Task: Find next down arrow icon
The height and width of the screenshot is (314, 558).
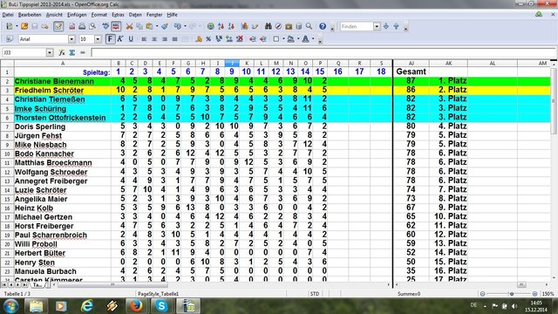Action: [385, 26]
